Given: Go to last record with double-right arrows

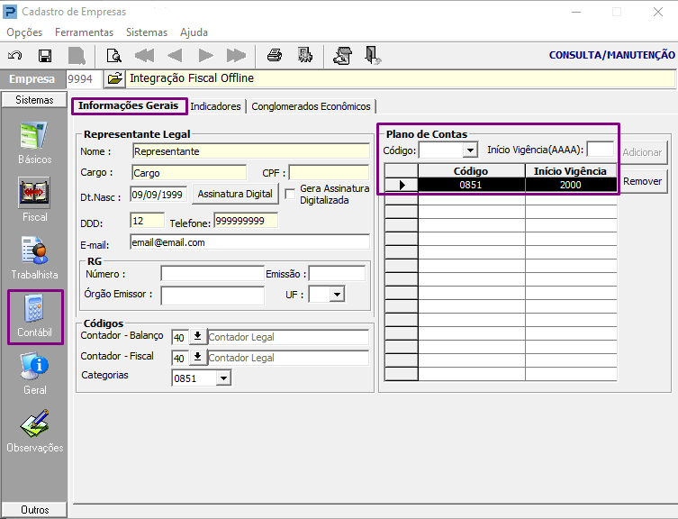Looking at the screenshot, I should pyautogui.click(x=236, y=55).
